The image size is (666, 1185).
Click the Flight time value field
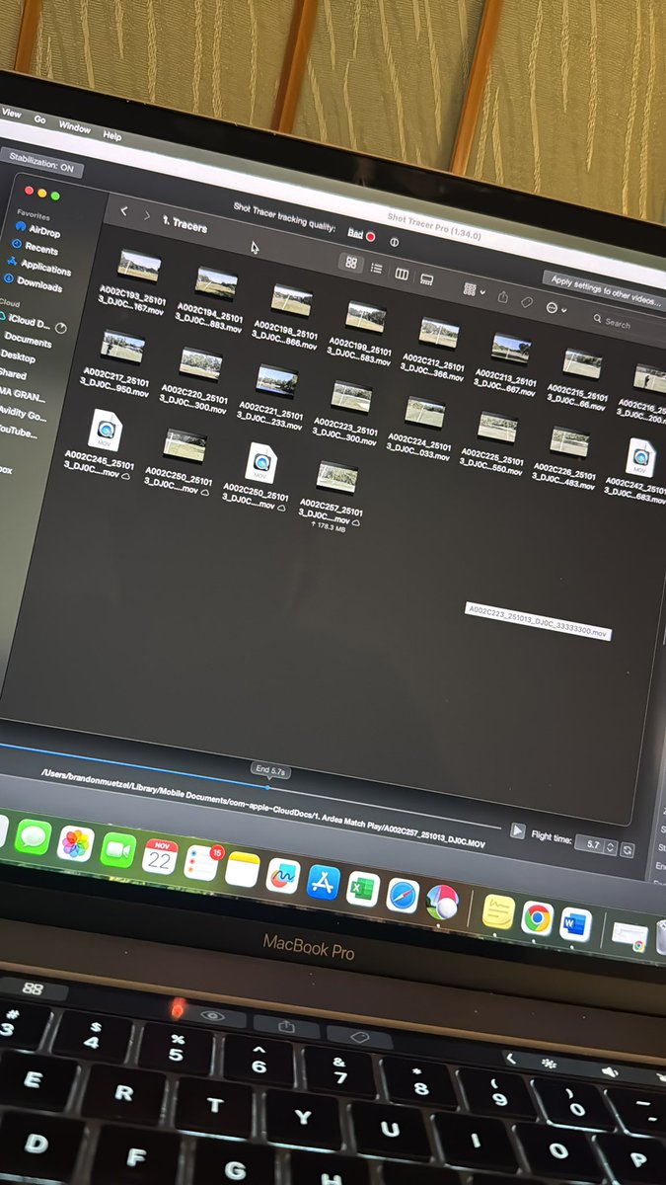pyautogui.click(x=589, y=845)
